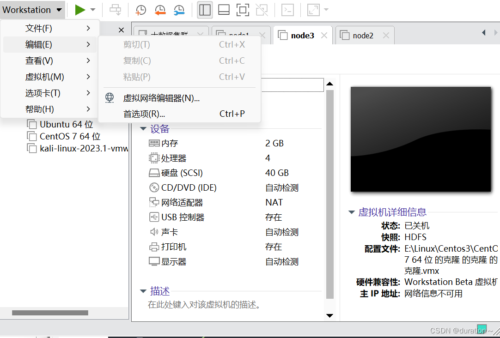Click the 网络适配器 network adapter icon
Viewport: 500px width, 338px height.
(154, 202)
